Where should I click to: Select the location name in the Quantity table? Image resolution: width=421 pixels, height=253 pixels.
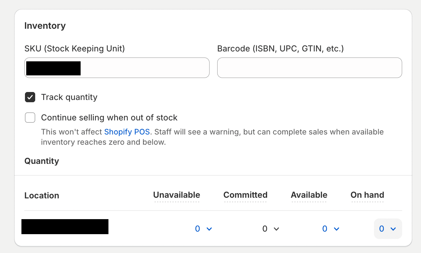pos(65,227)
